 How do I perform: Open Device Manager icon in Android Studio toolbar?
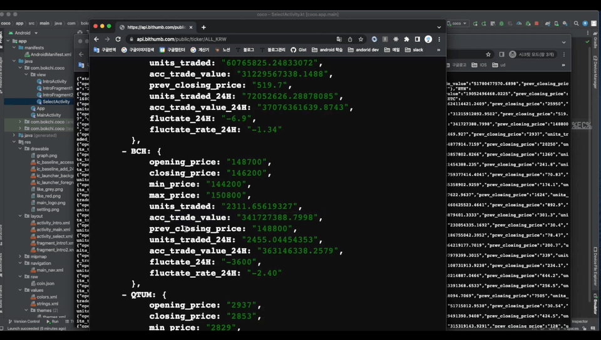(x=557, y=23)
